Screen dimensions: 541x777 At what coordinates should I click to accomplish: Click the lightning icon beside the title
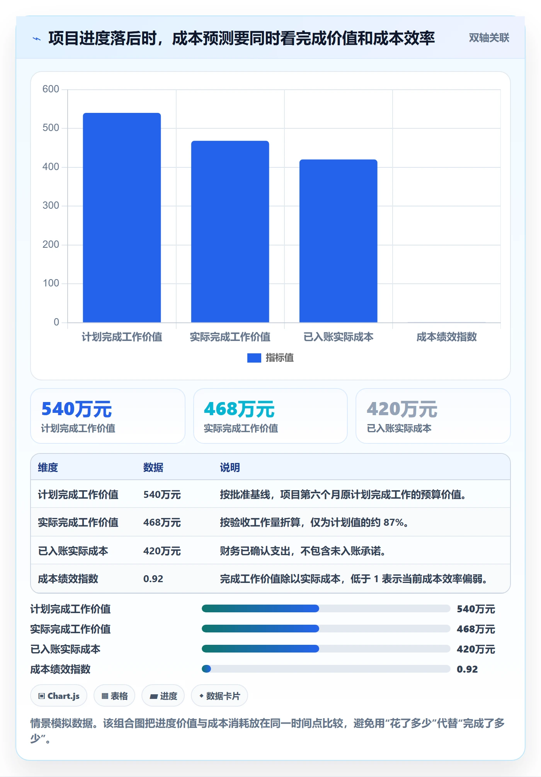(x=37, y=39)
